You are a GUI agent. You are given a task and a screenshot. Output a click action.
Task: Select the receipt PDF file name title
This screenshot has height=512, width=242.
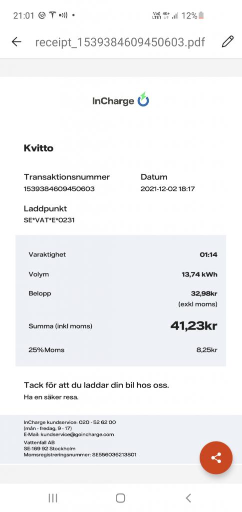click(x=120, y=42)
